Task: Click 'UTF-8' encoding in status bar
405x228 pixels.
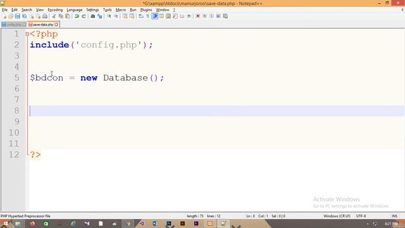Action: point(361,216)
